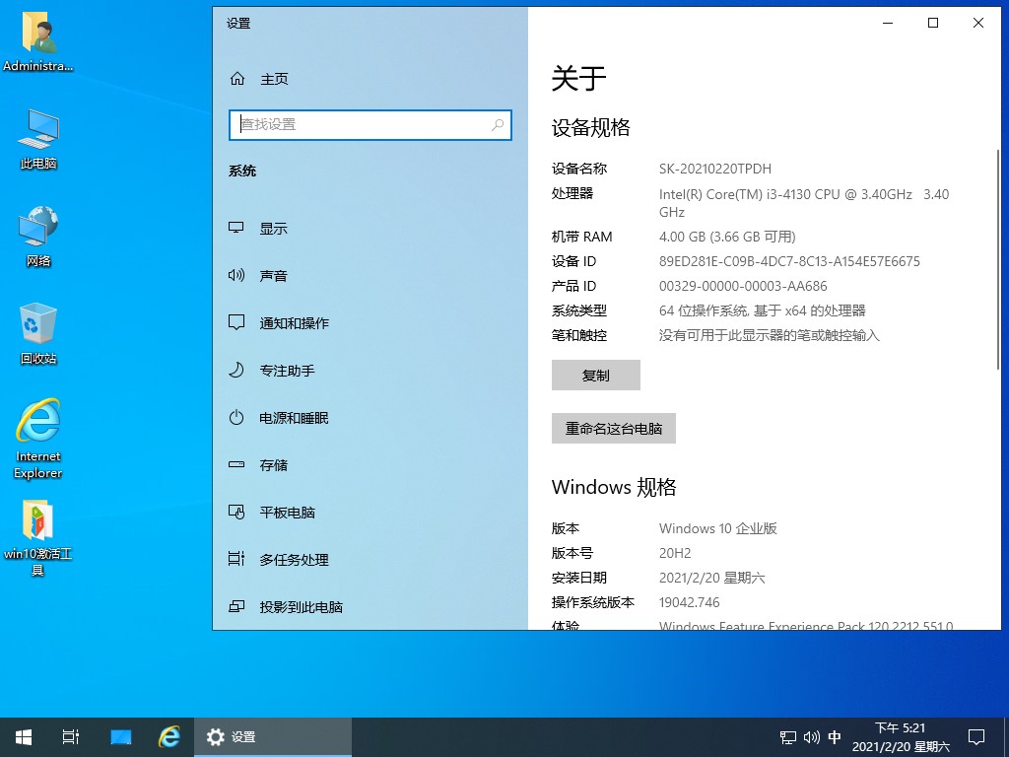Viewport: 1009px width, 757px height.
Task: Click the 投影到此电脑 projector icon
Action: pos(236,606)
